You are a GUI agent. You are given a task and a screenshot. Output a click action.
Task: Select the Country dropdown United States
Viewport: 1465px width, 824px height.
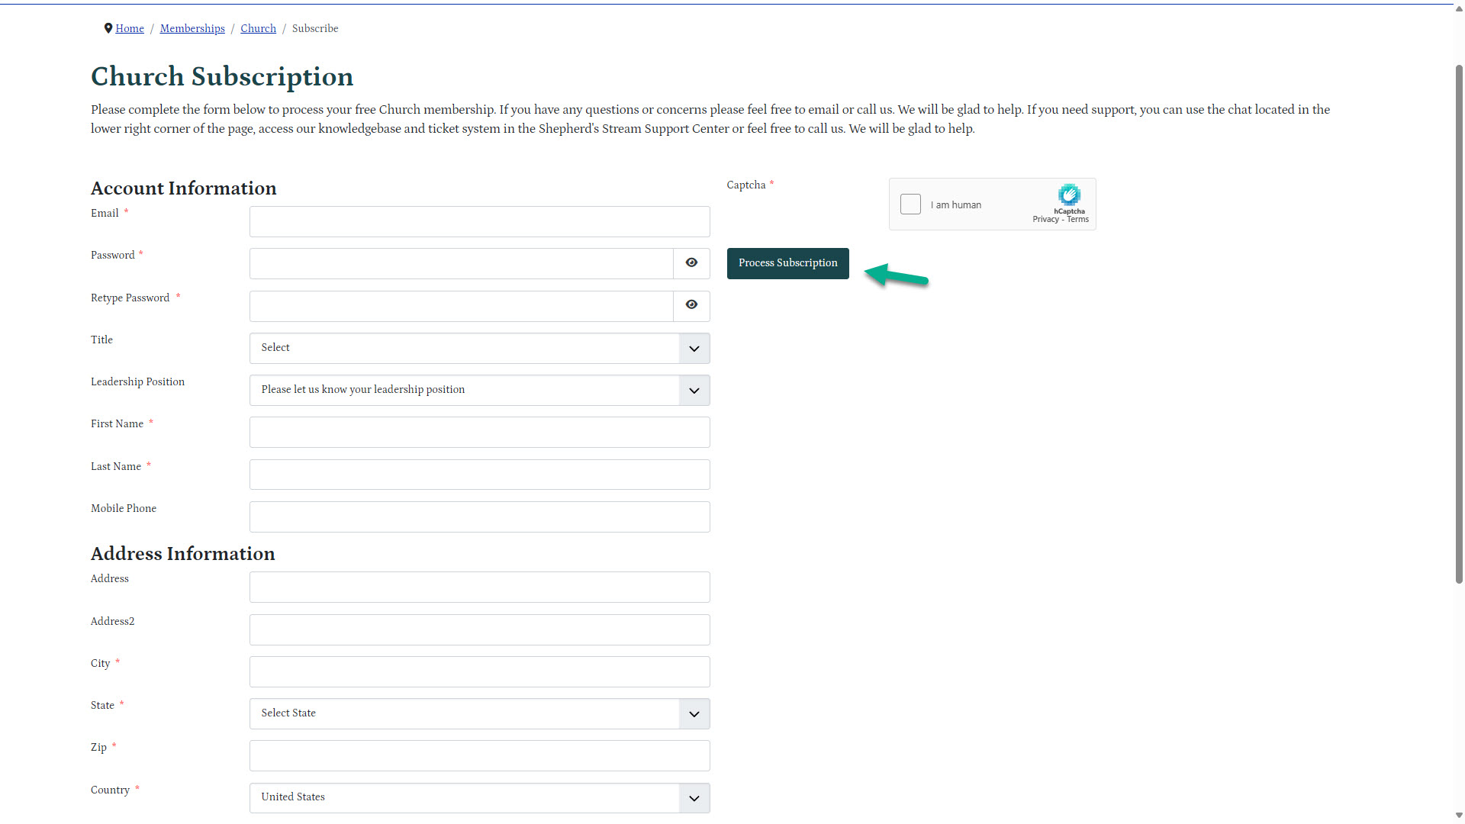(x=479, y=797)
